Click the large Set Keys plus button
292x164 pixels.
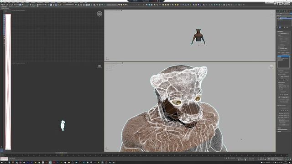269,159
